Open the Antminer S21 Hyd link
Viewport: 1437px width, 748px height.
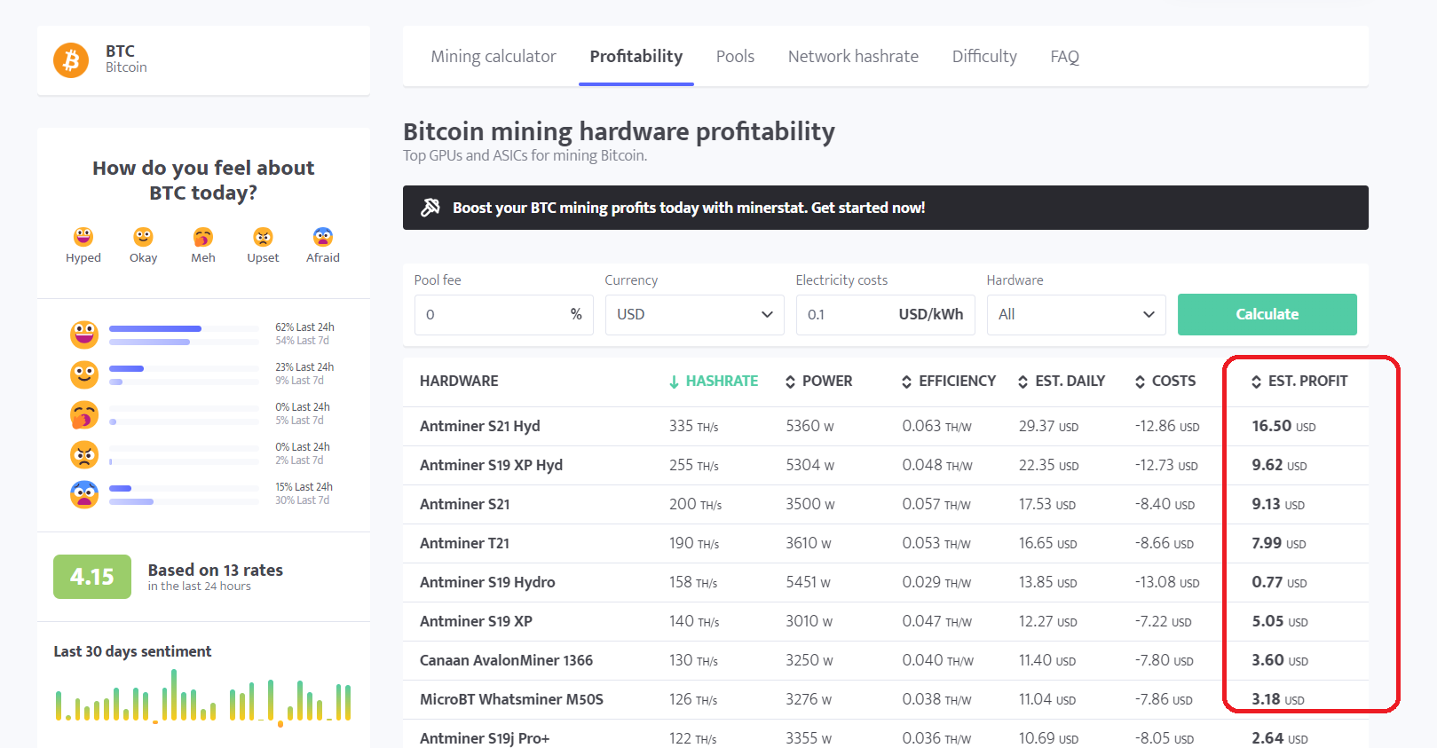point(479,426)
